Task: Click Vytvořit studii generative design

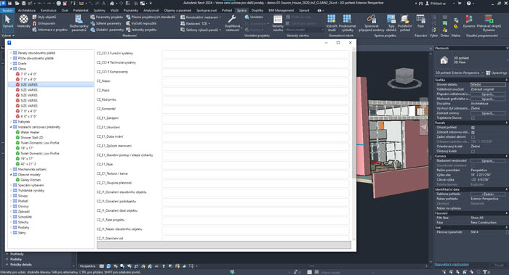Action: [332, 23]
